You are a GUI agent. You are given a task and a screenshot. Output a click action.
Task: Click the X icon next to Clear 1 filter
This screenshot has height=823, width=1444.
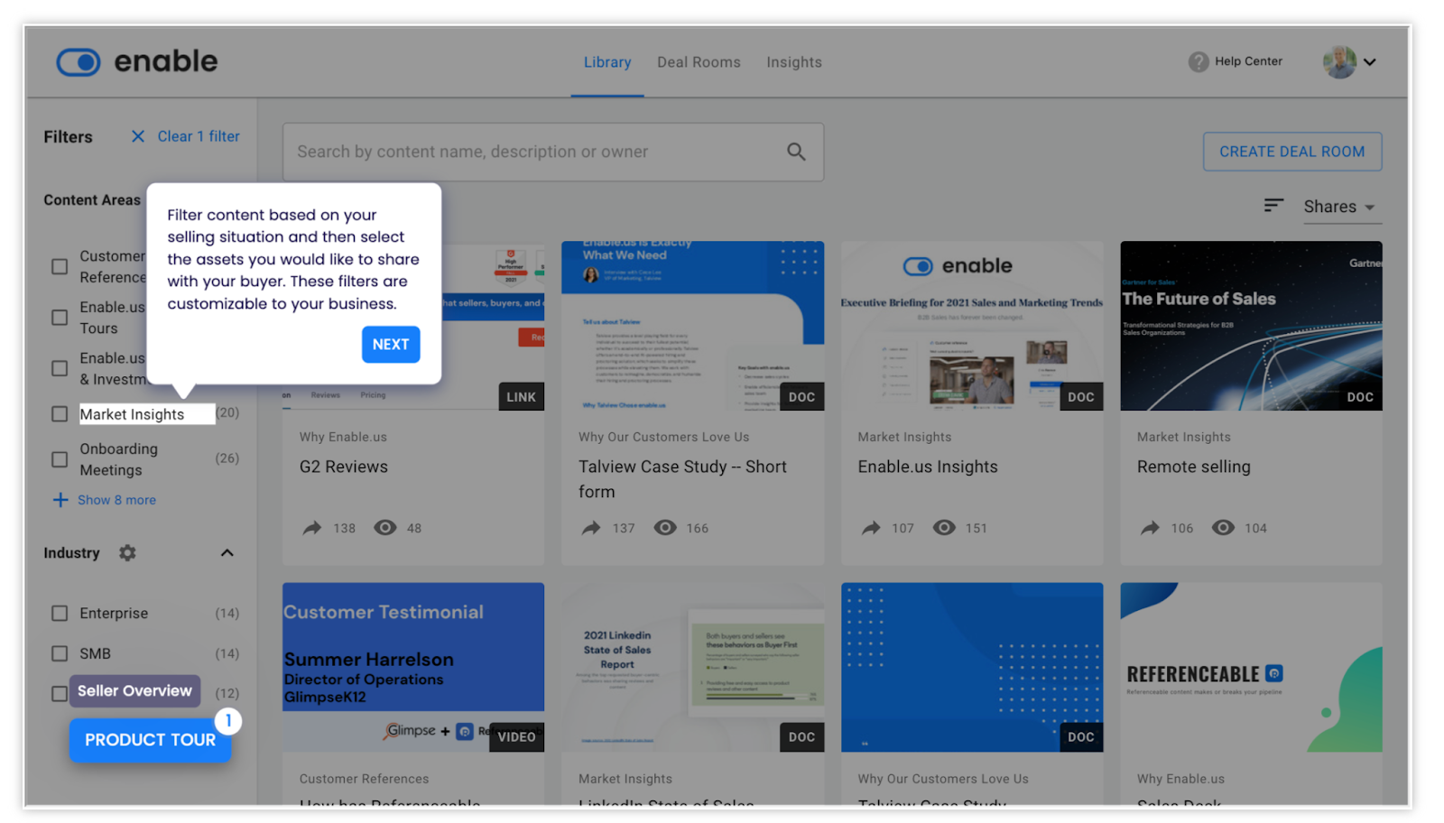[137, 136]
